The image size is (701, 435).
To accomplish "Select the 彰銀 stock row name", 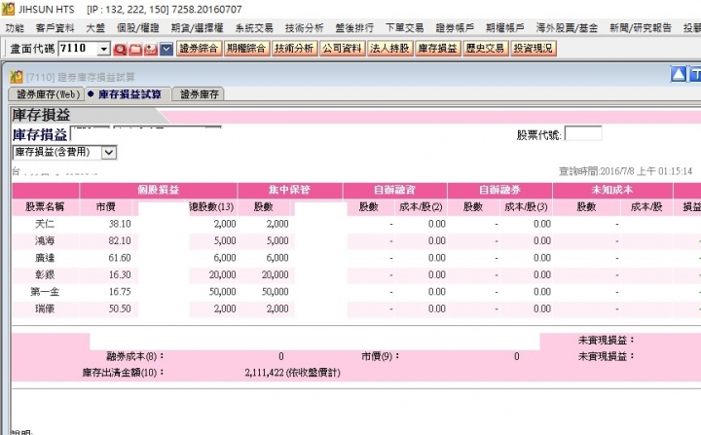I will [x=45, y=275].
